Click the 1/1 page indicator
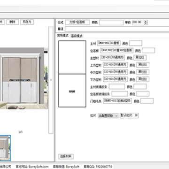The width and height of the screenshot is (169, 169). [x=21, y=132]
